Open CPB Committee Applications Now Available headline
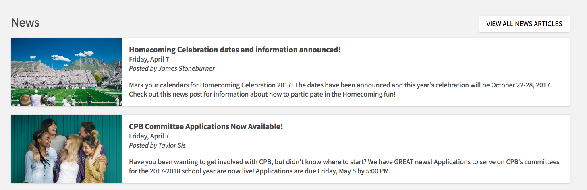Viewport: 587px width, 190px height. (206, 126)
